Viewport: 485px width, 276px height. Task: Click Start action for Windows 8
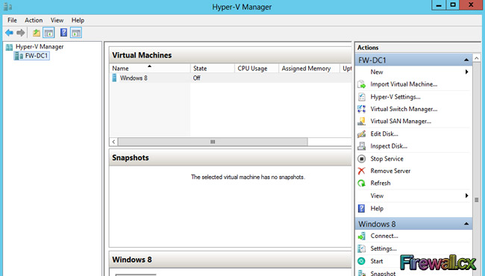pos(377,261)
